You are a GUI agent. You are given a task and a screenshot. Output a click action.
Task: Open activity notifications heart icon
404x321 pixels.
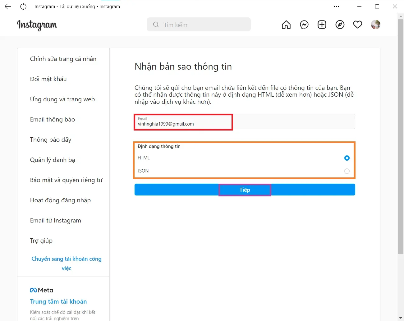click(x=358, y=25)
